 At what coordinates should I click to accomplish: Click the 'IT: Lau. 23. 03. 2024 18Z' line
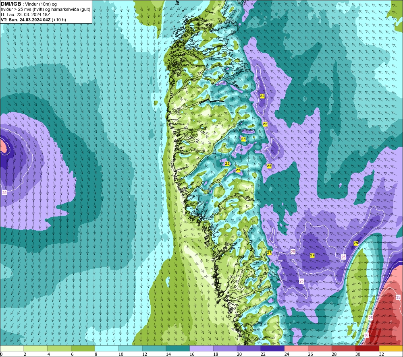(25, 14)
